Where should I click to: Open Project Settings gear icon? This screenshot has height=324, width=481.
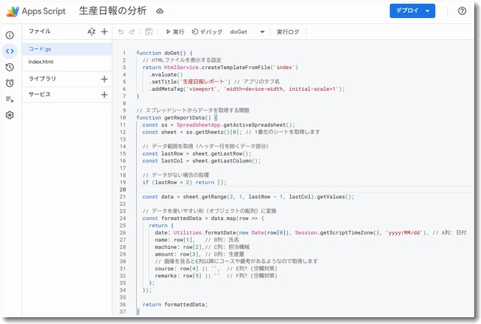pos(10,115)
